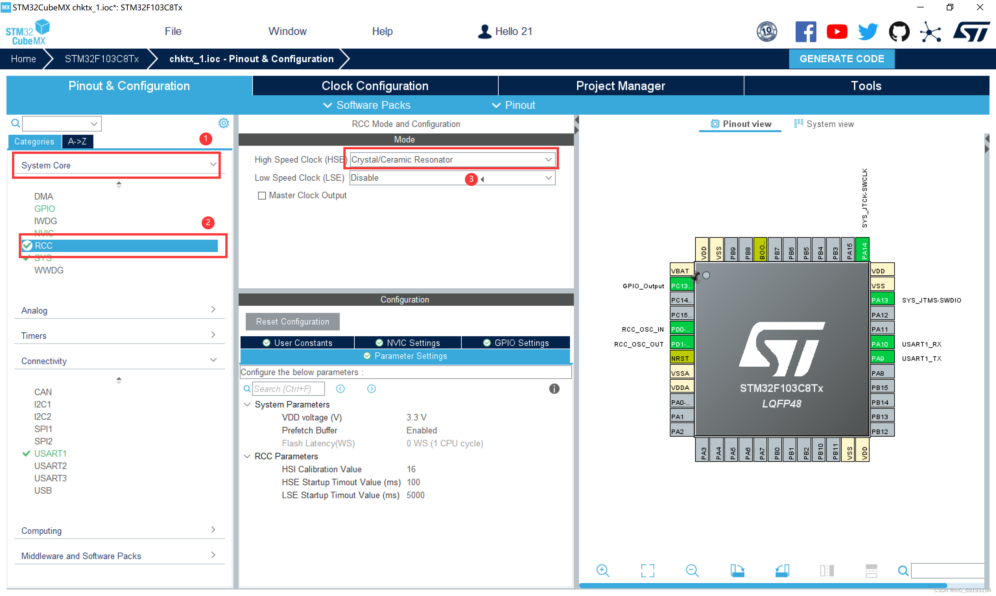This screenshot has height=596, width=996.
Task: Open the File menu
Action: pos(173,31)
